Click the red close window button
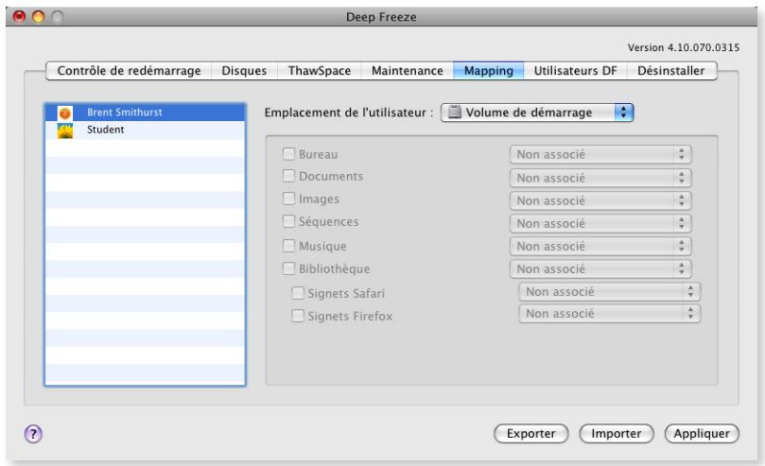765x466 pixels. (20, 17)
